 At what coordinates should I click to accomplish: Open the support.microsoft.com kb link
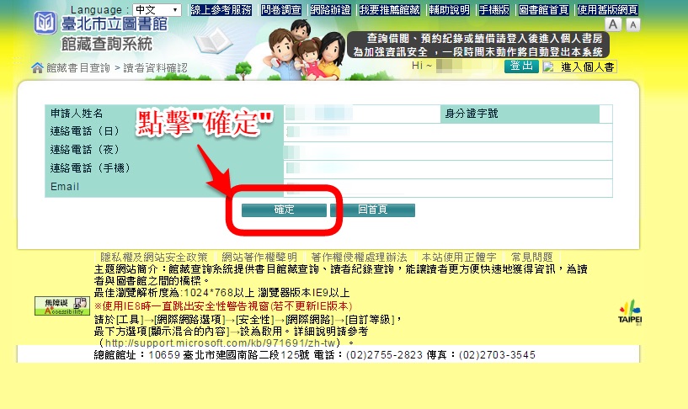221,343
